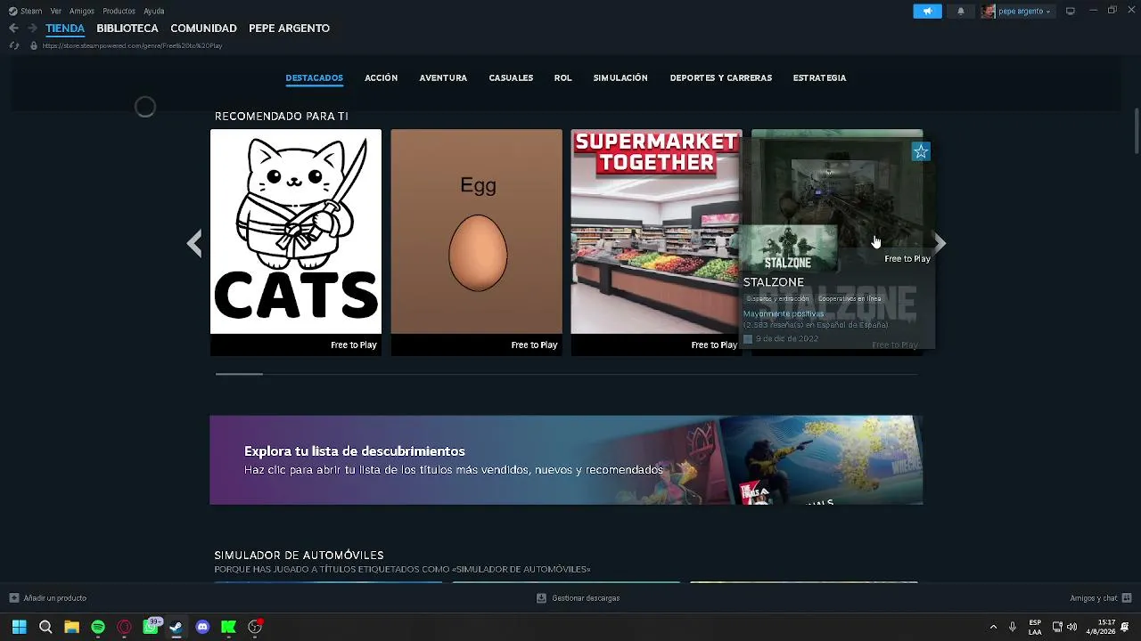Click the plus icon beside Añadir un producto
This screenshot has height=641, width=1141.
[13, 598]
